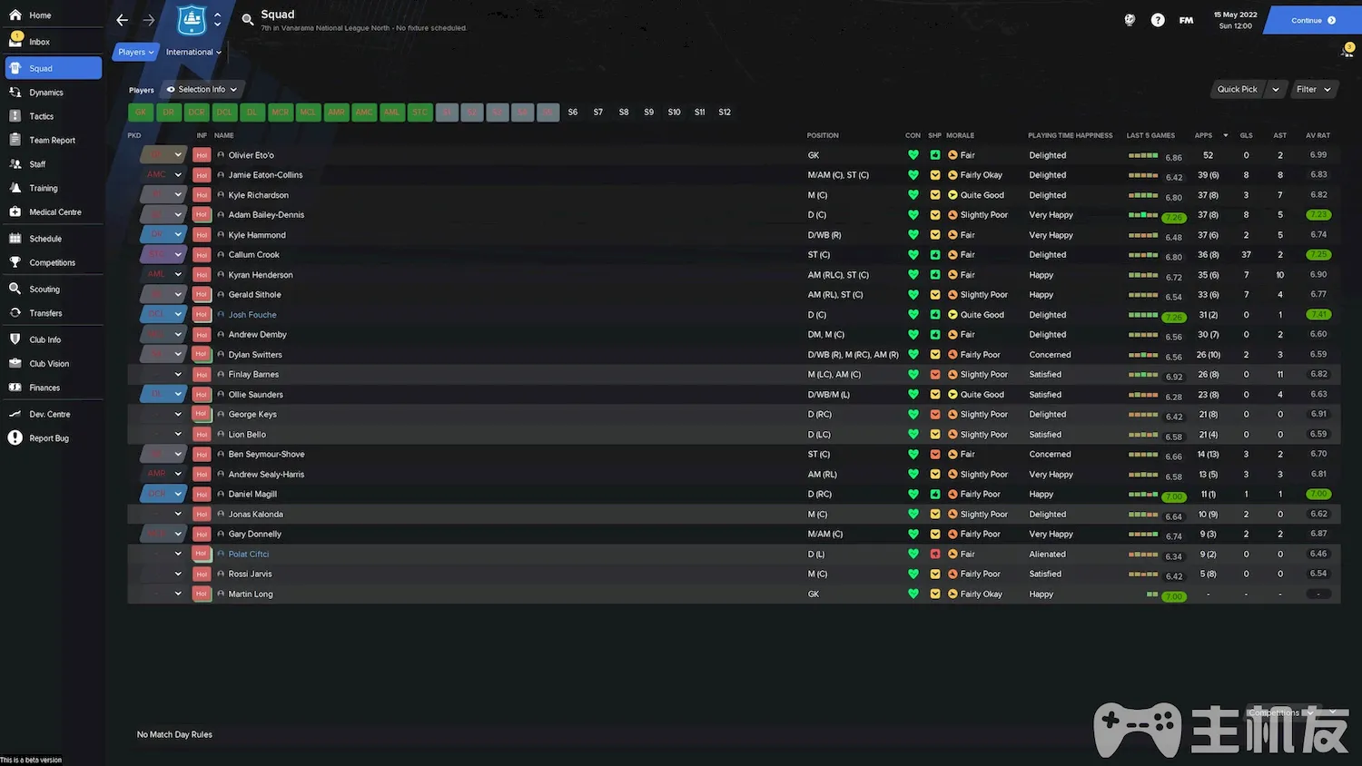
Task: Click the date 15 May 2022
Action: click(x=1235, y=15)
